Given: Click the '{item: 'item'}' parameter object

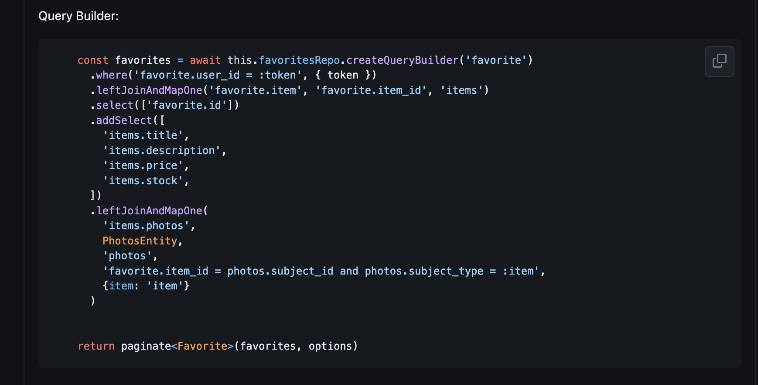Looking at the screenshot, I should pos(146,286).
